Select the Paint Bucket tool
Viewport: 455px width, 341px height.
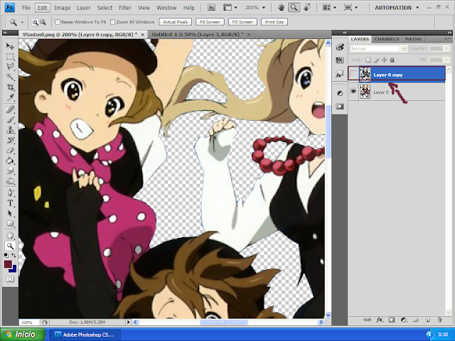point(10,161)
